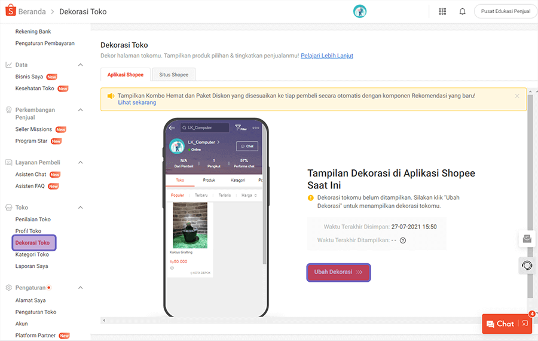Open Kesehatan Toko in sidebar

point(35,89)
